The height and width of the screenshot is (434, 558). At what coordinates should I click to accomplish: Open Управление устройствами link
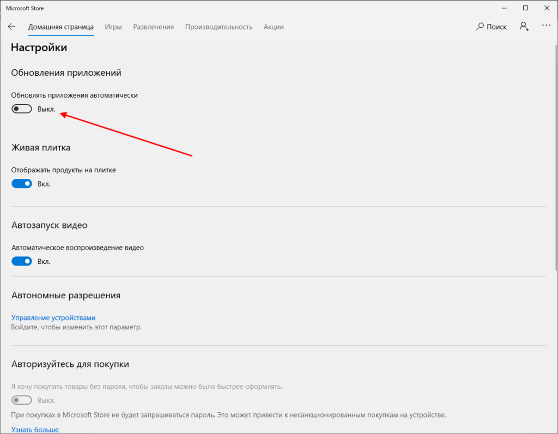pyautogui.click(x=53, y=317)
